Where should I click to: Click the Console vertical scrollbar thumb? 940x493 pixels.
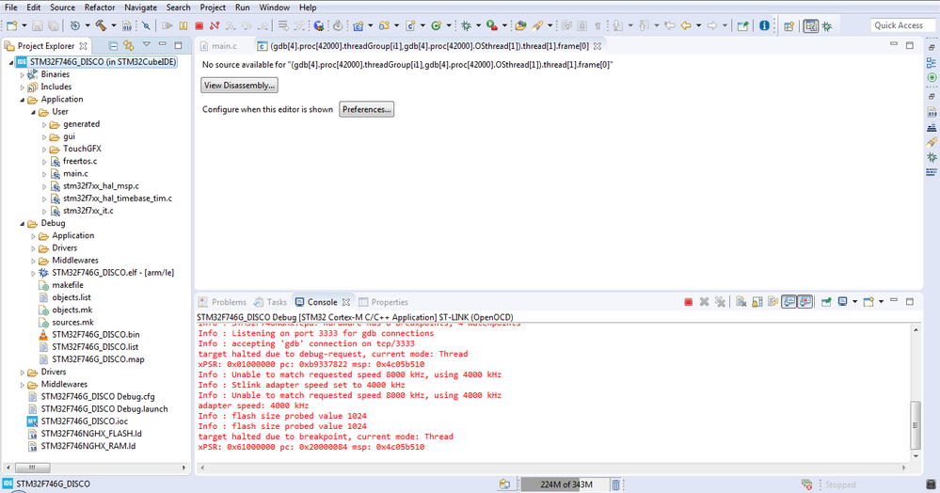click(x=916, y=425)
